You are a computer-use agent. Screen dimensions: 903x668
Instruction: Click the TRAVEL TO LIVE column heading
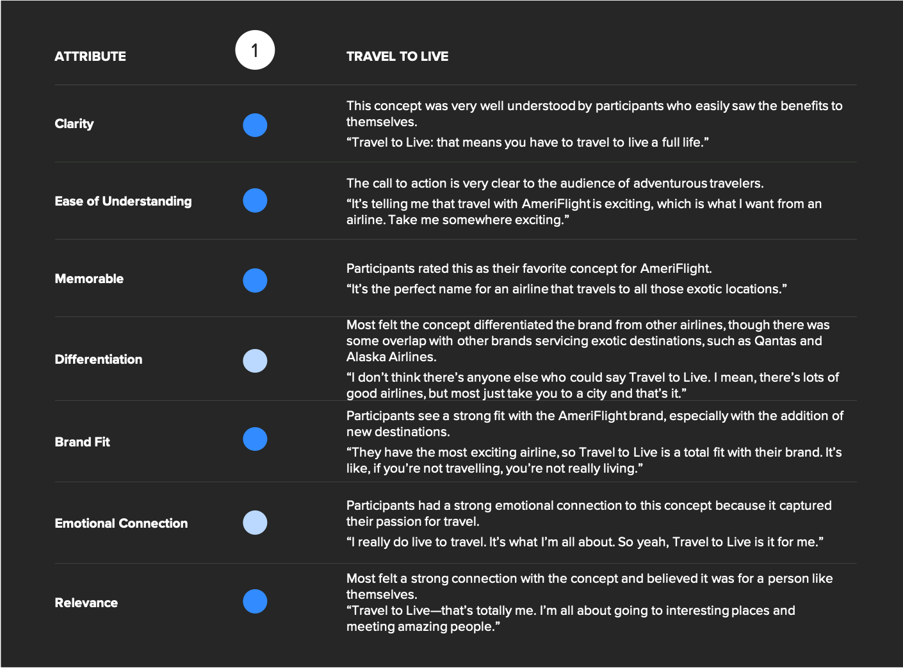pyautogui.click(x=397, y=56)
